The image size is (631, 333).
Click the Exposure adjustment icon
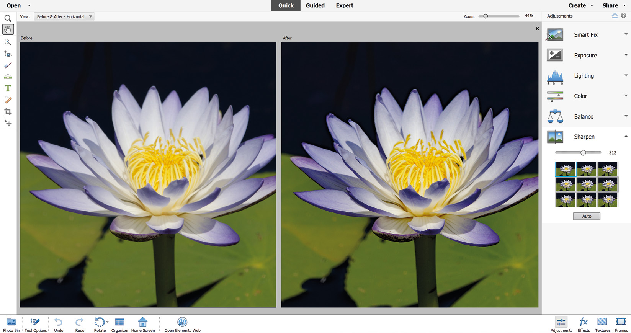coord(555,55)
